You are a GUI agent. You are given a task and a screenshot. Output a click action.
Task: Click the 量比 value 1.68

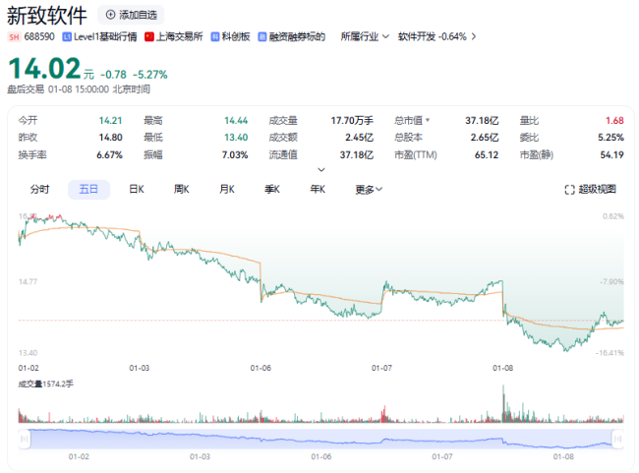coord(614,121)
